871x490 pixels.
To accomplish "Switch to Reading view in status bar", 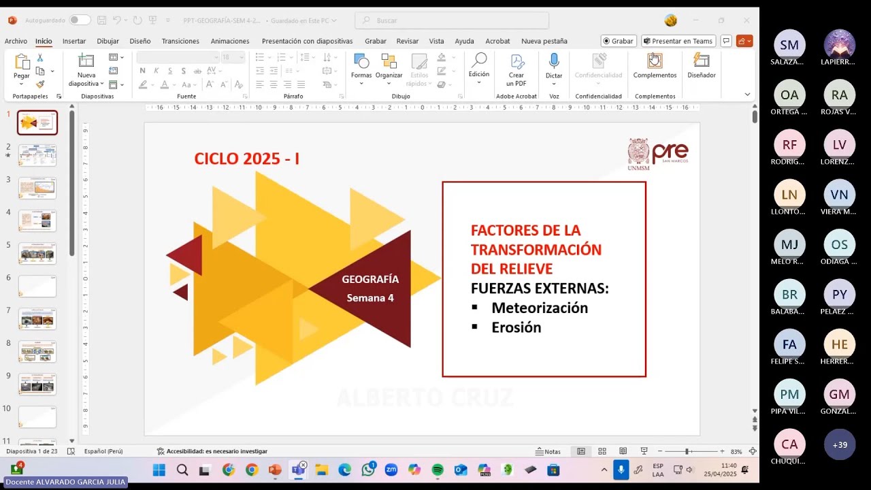I will click(623, 451).
